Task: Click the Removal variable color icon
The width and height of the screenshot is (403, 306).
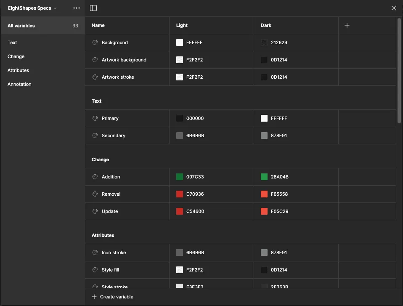Action: 95,194
